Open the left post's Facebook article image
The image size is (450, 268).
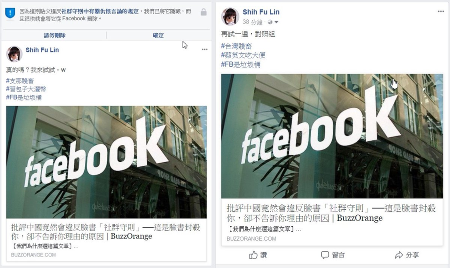[106, 162]
